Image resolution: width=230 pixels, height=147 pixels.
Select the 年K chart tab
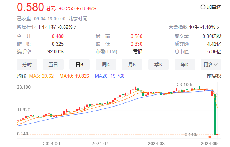click(184, 65)
